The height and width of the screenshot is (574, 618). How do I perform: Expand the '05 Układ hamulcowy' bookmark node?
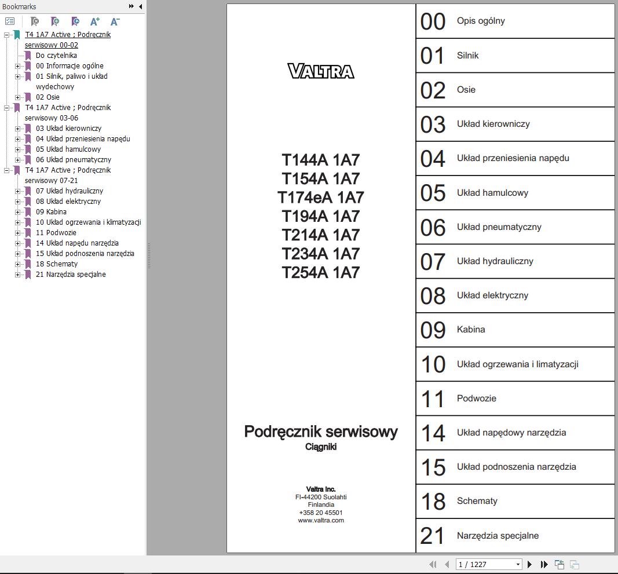18,149
